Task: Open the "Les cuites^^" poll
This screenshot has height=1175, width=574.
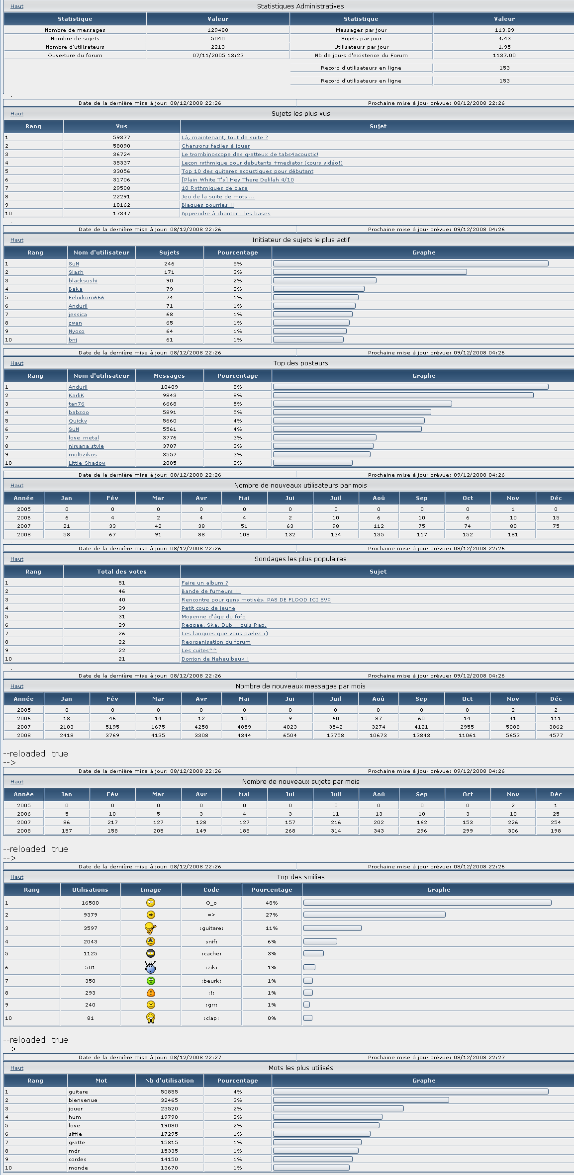Action: pyautogui.click(x=199, y=651)
